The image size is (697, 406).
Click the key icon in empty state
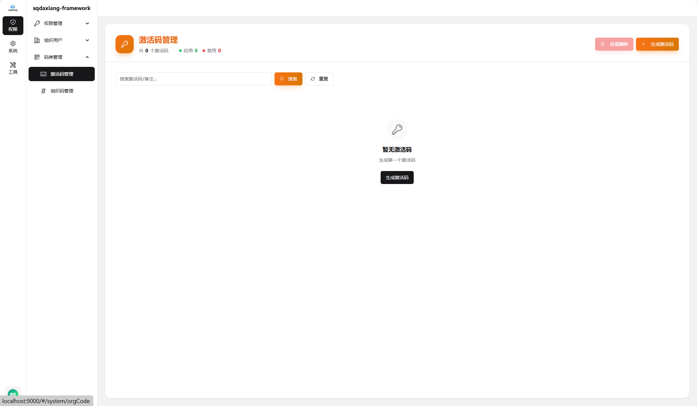point(397,129)
